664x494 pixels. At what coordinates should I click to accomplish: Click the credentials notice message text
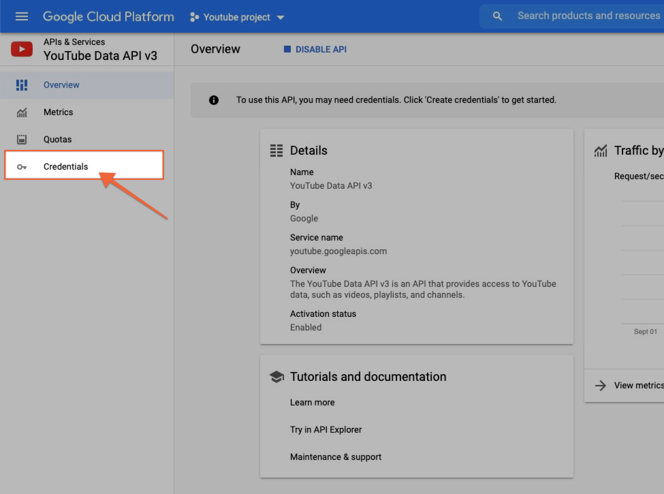(x=396, y=100)
